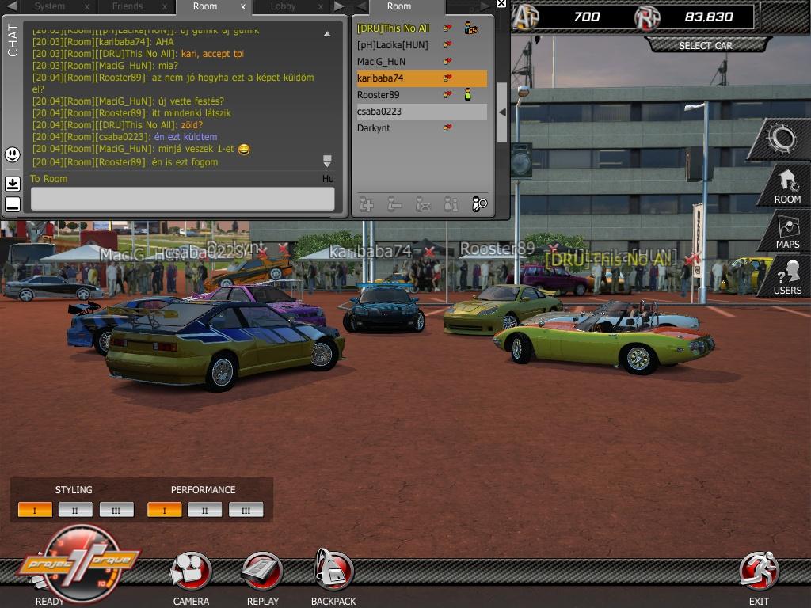Image resolution: width=811 pixels, height=608 pixels.
Task: Switch to the System chat tab
Action: pos(50,6)
